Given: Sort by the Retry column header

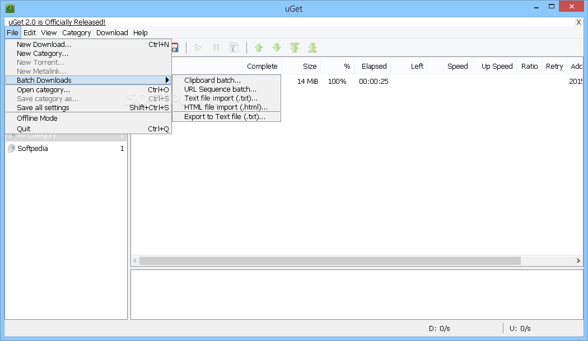Looking at the screenshot, I should pos(554,67).
